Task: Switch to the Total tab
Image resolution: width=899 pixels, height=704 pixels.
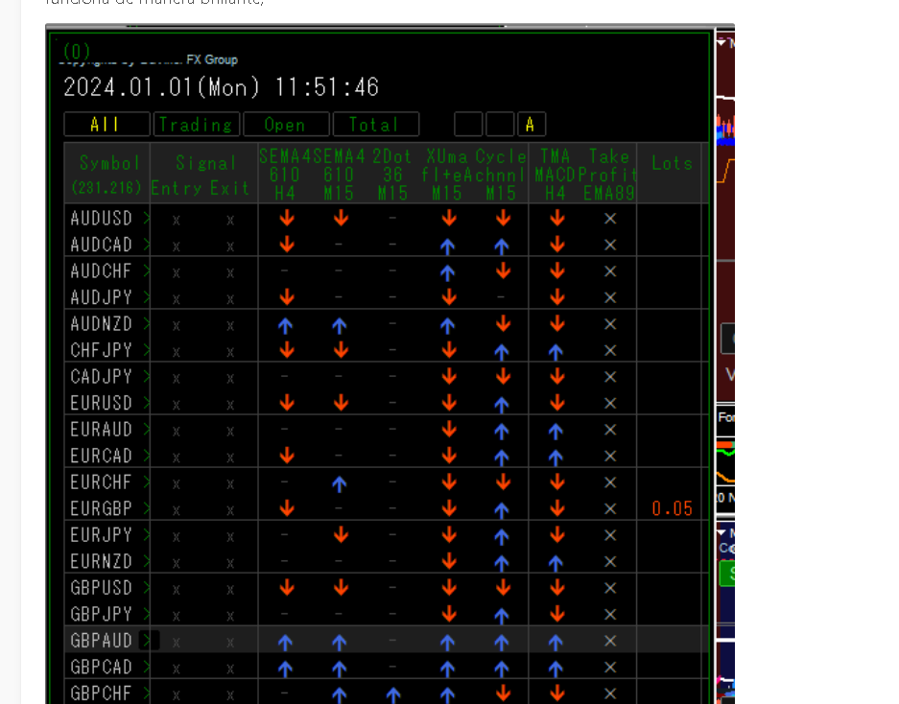Action: 375,124
